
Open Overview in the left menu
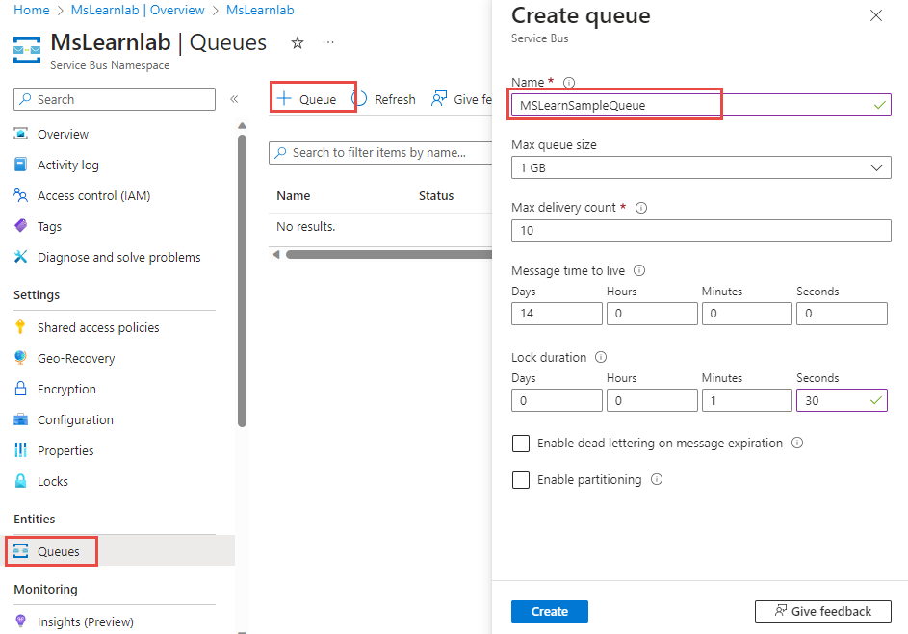pyautogui.click(x=63, y=134)
